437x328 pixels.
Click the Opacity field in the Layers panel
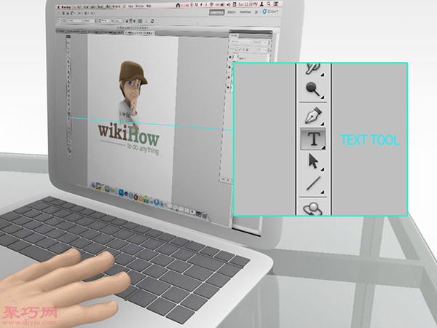265,42
